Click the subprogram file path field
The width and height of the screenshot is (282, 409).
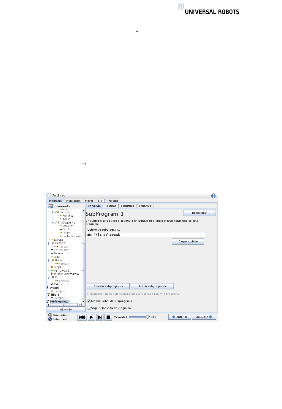click(145, 235)
